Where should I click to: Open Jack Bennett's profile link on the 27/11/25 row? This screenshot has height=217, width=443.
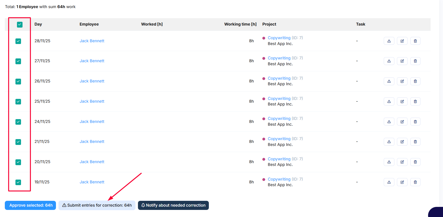92,61
